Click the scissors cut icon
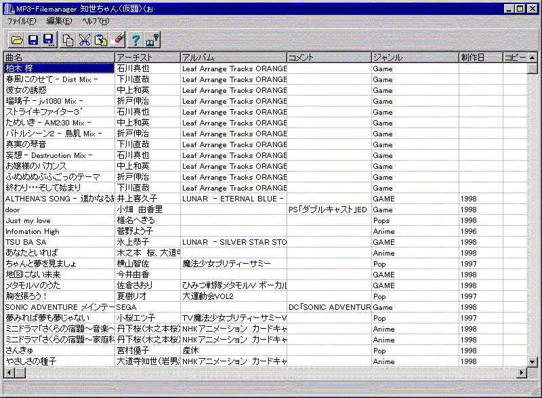Viewport: 542px width, 398px height. [84, 40]
